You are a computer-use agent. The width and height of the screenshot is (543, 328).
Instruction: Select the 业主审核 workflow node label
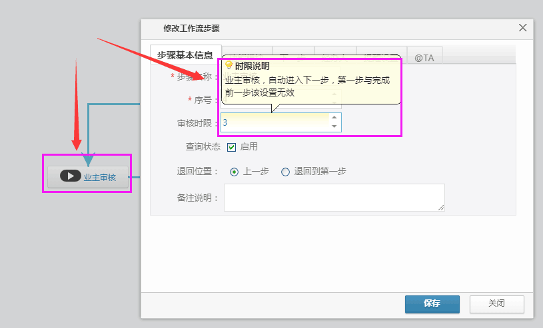100,177
